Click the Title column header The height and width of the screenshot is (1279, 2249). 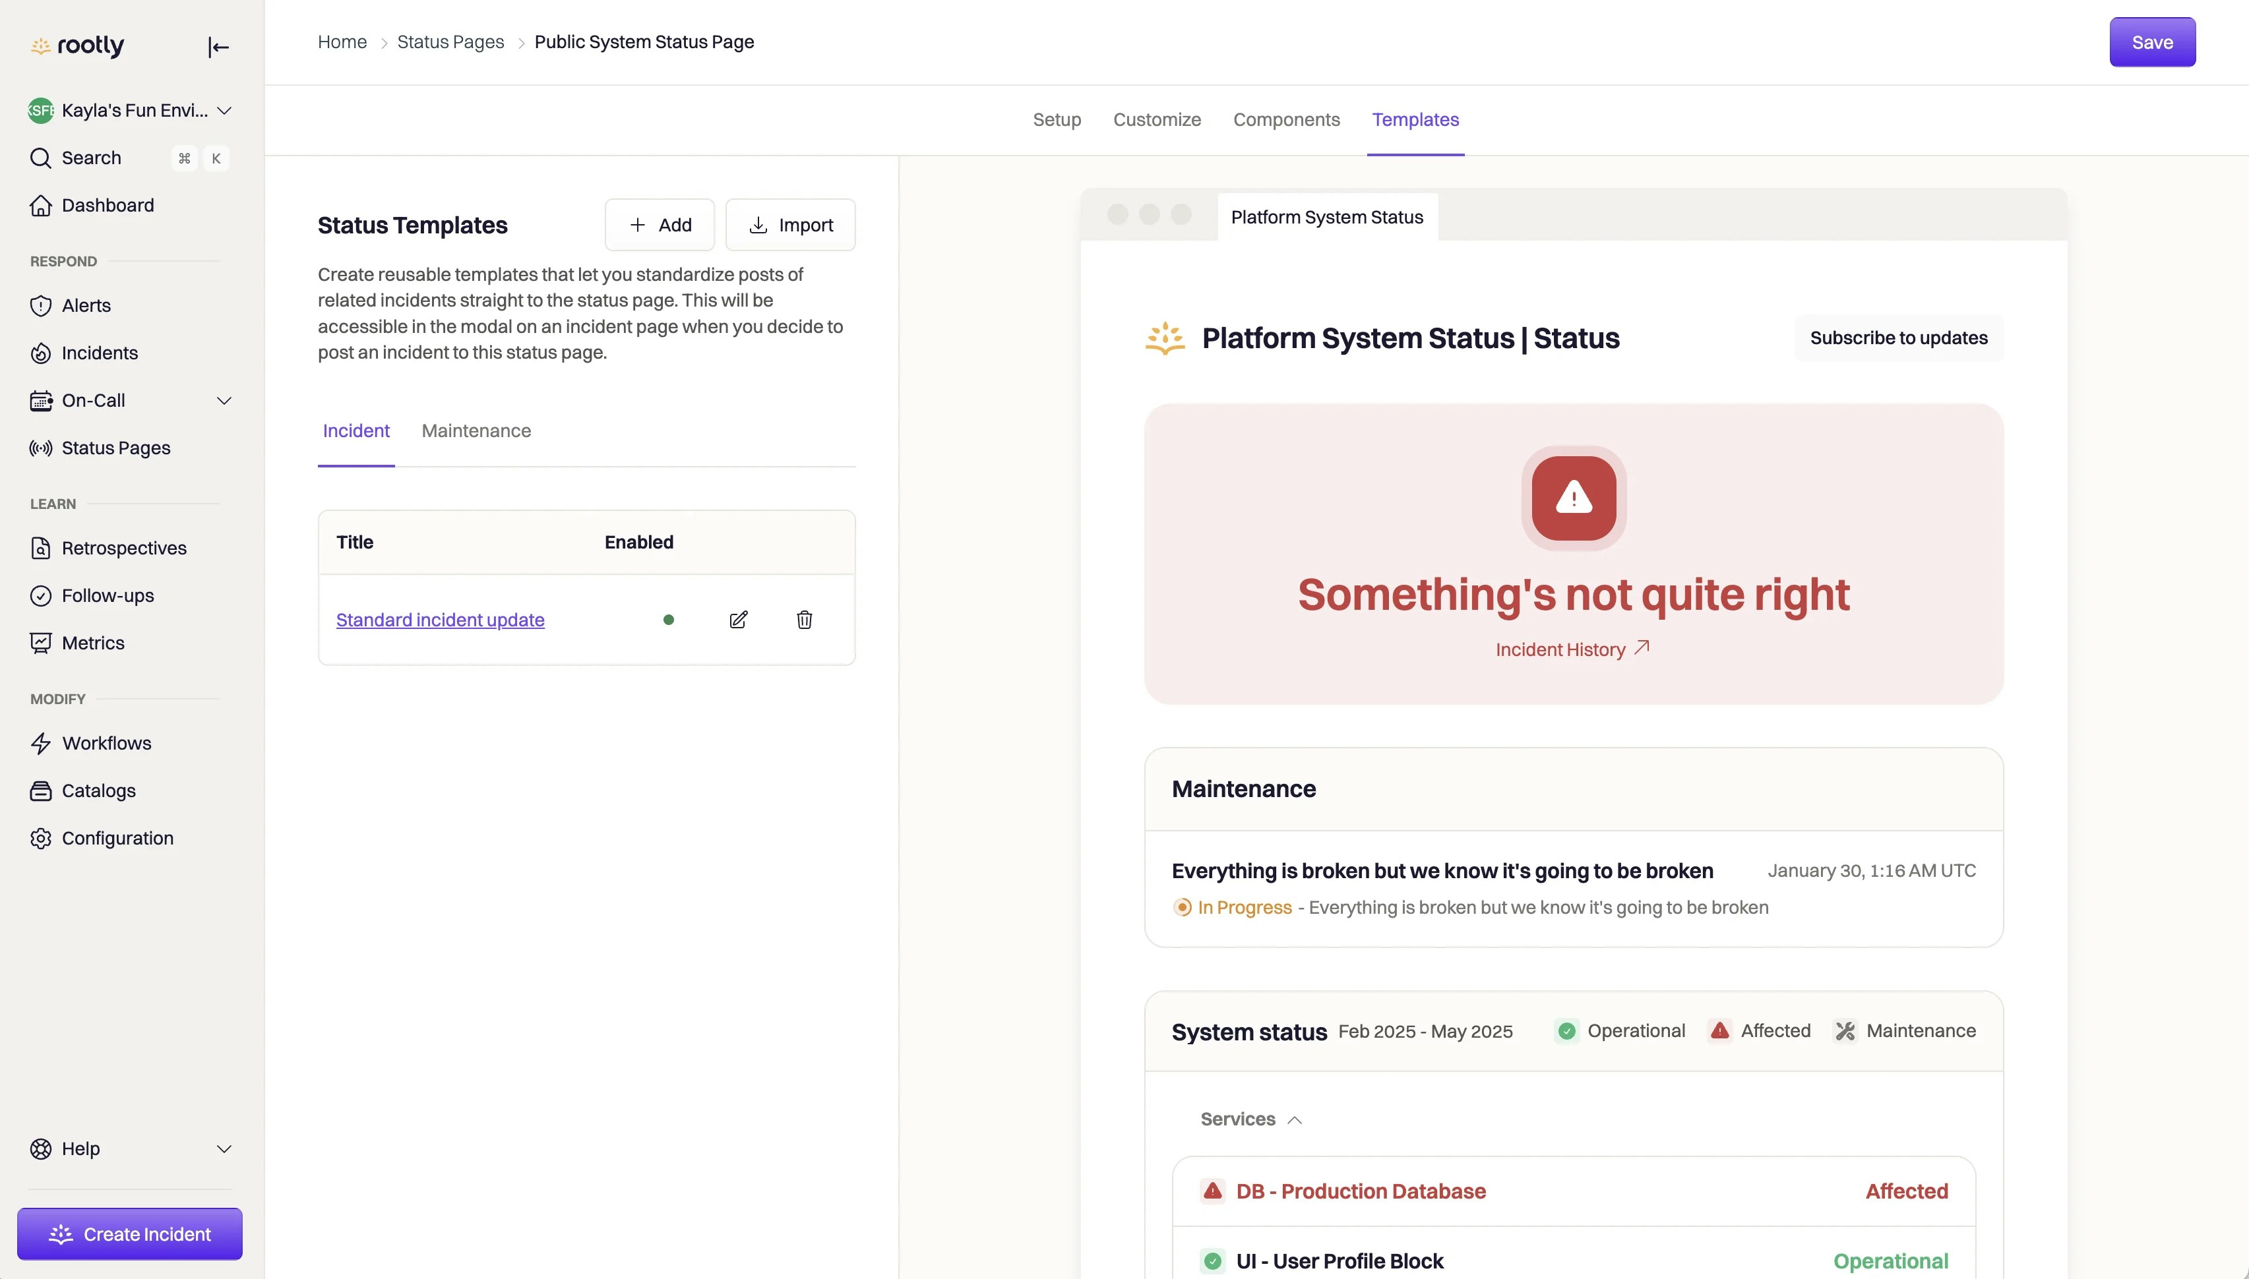(x=355, y=543)
